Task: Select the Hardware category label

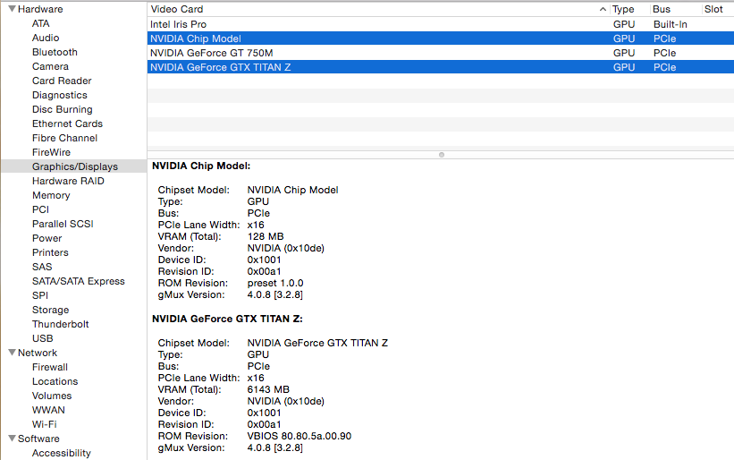Action: pyautogui.click(x=40, y=9)
